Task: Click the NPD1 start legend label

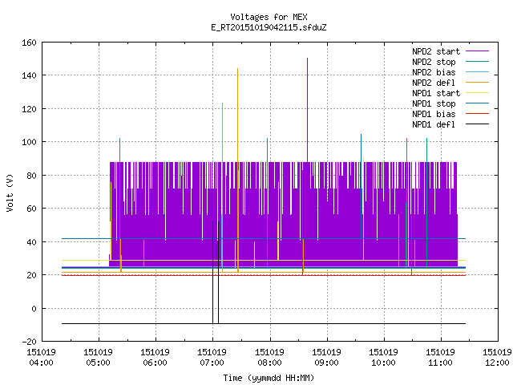Action: 436,93
